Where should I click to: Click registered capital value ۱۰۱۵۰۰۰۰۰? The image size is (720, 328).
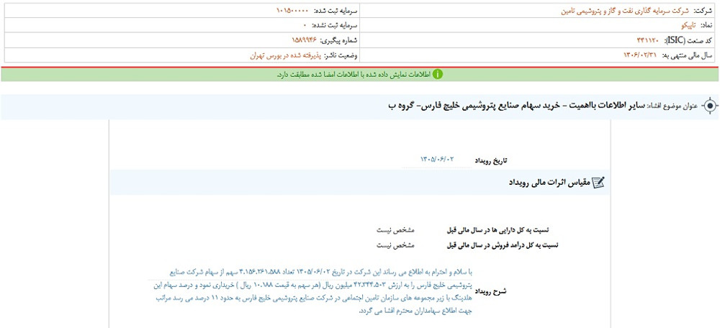click(292, 10)
